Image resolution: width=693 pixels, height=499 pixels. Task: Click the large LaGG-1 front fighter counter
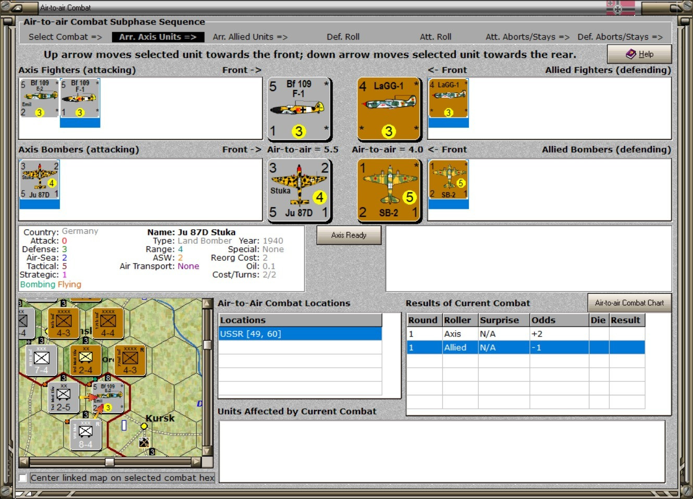click(389, 109)
